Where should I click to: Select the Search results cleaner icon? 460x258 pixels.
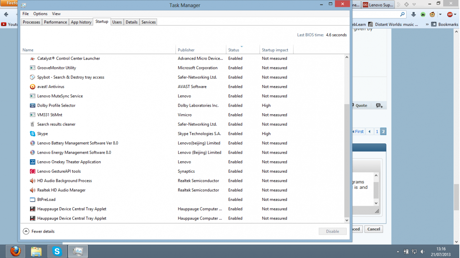pyautogui.click(x=32, y=124)
